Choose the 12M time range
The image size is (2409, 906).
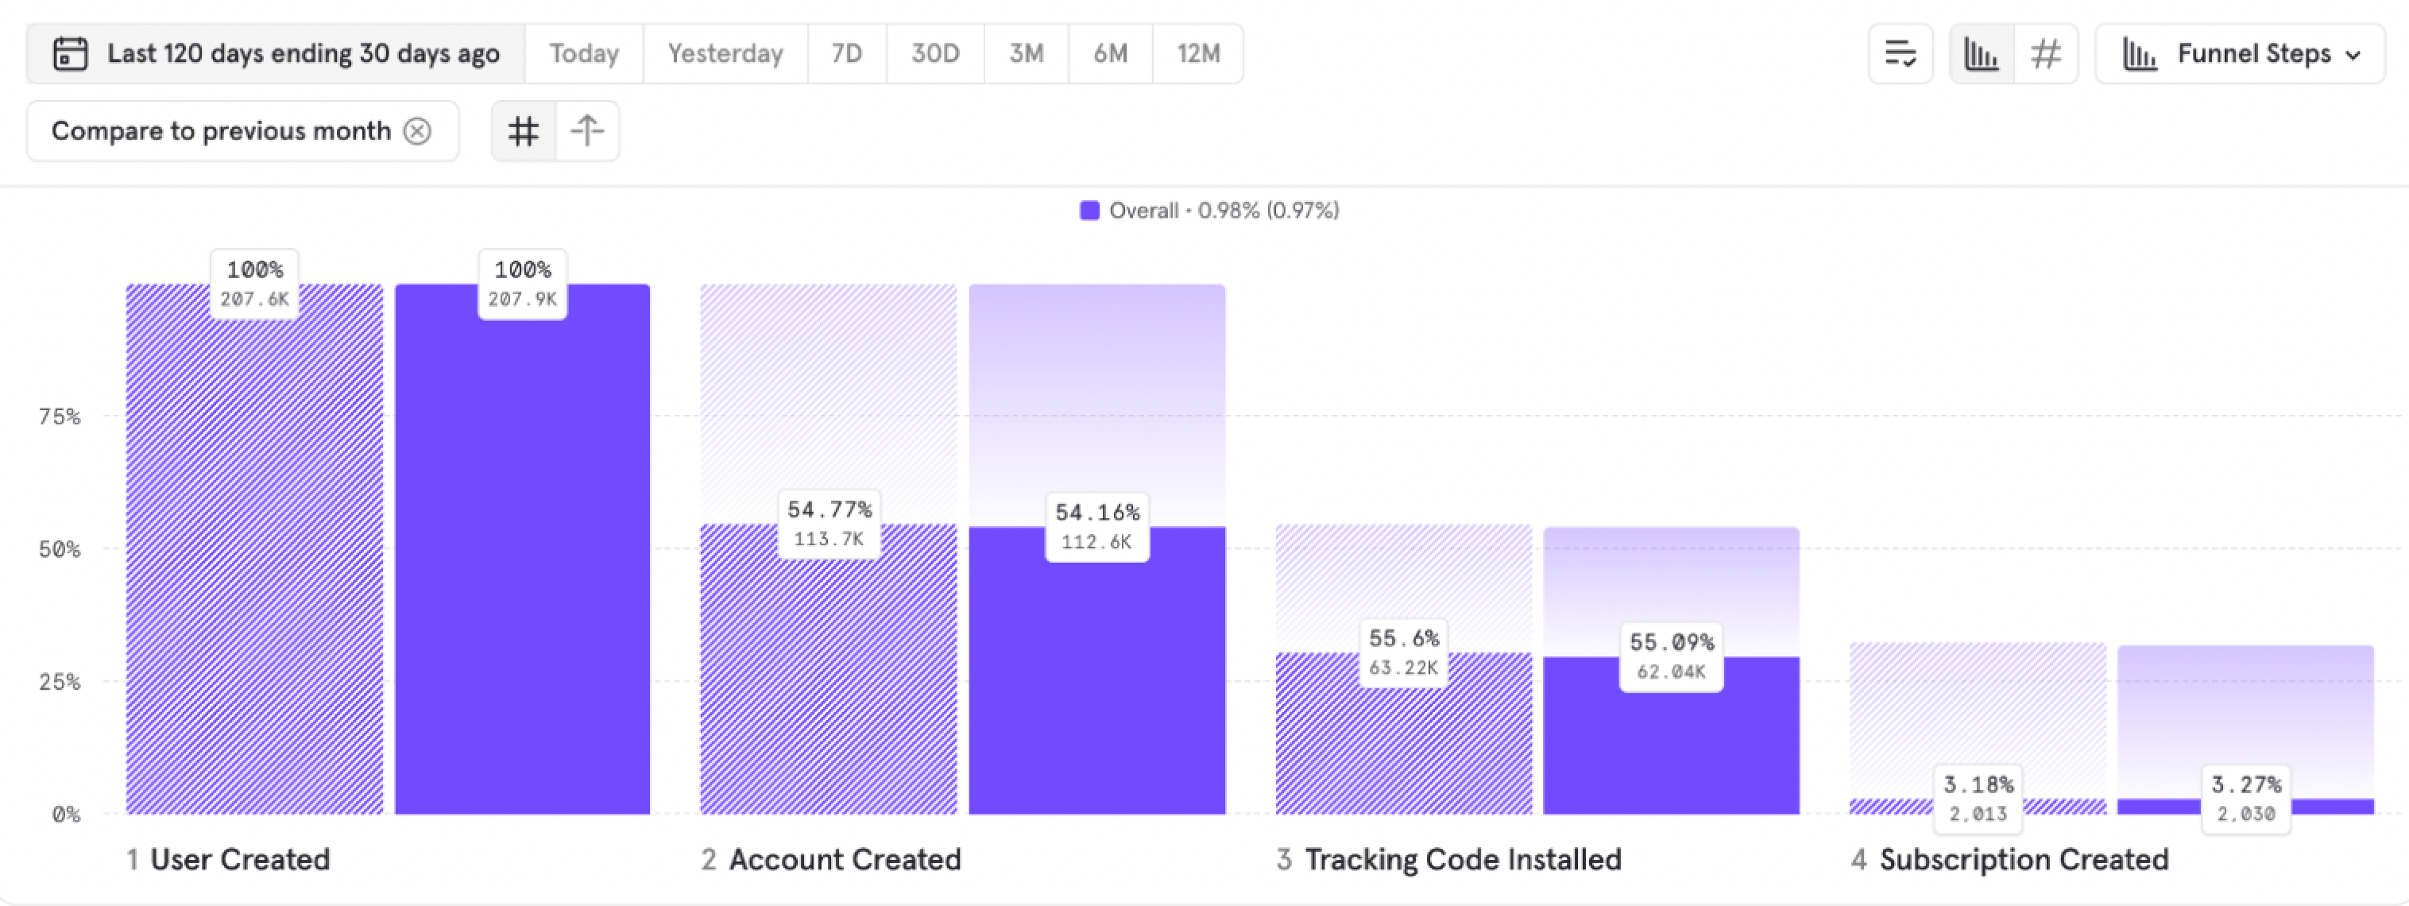tap(1198, 53)
